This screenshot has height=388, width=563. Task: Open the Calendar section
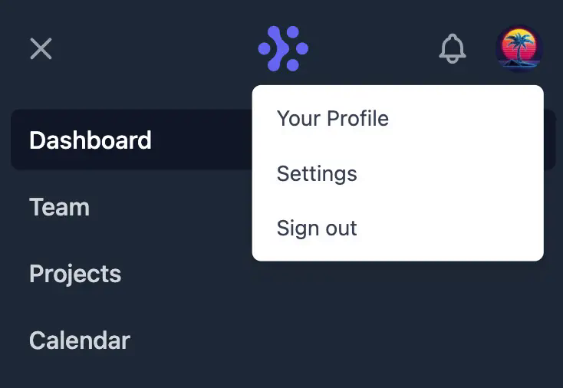click(x=80, y=340)
